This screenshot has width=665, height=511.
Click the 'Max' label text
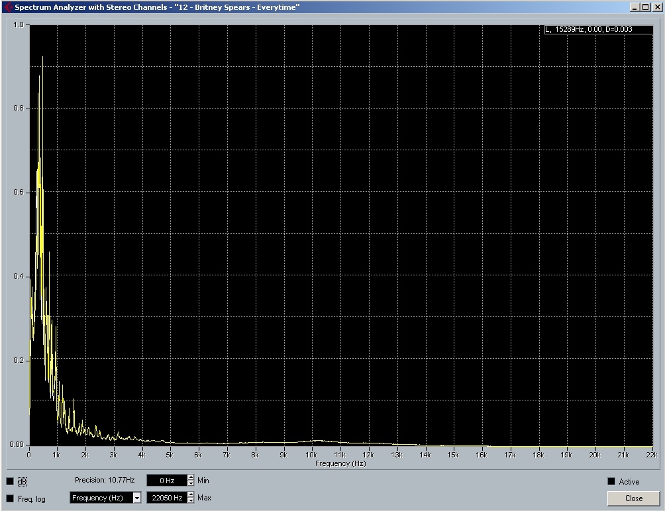tap(204, 498)
